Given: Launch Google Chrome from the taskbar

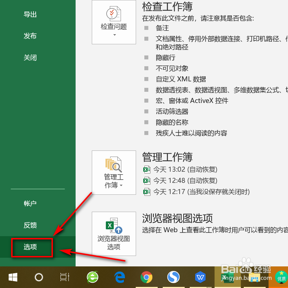Looking at the screenshot, I should 147,277.
